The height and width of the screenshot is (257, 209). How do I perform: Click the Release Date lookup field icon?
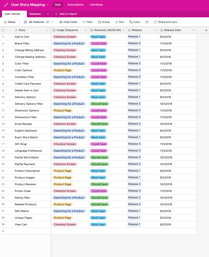[161, 30]
